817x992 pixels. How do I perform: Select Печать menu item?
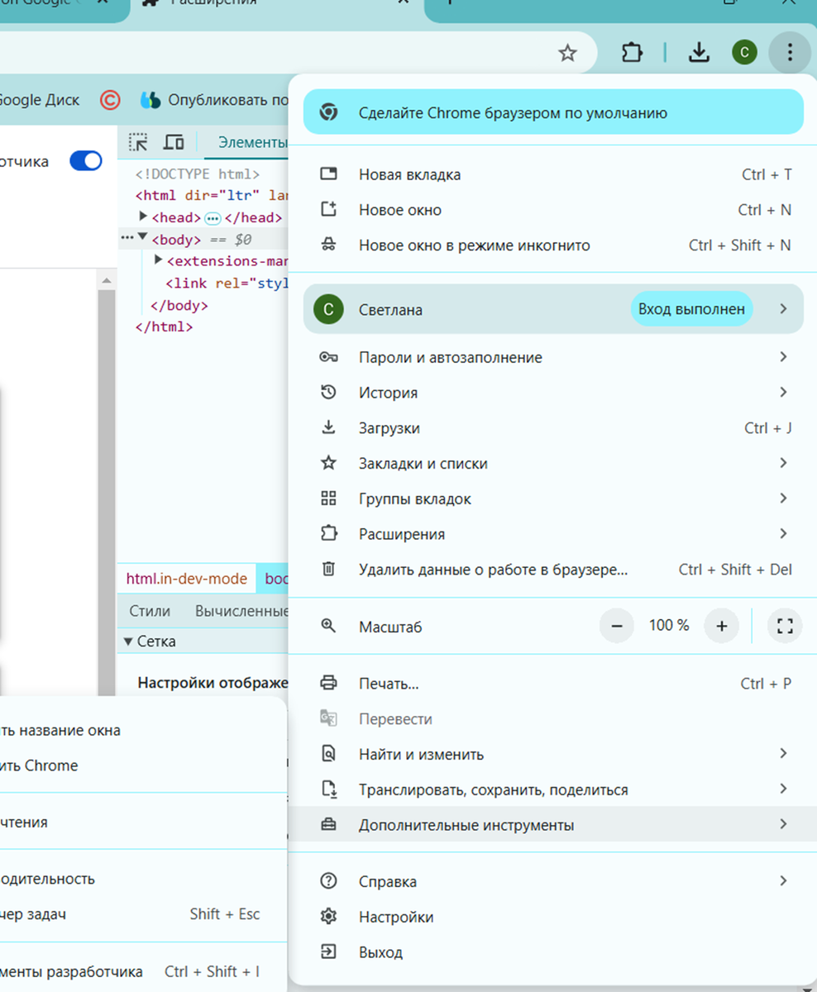click(x=552, y=684)
